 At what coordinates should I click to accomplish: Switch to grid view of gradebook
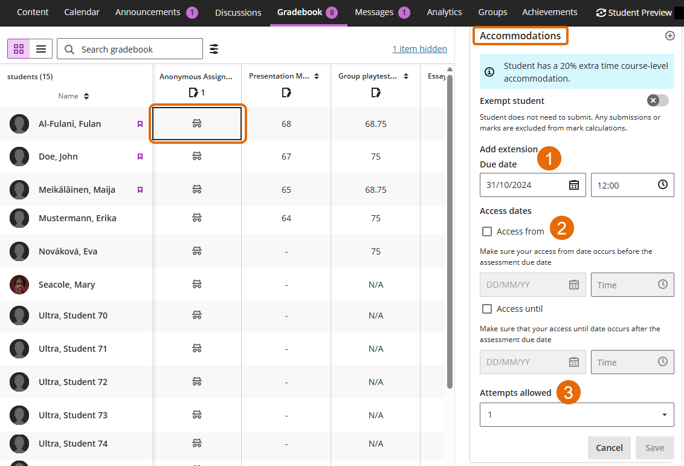[19, 49]
